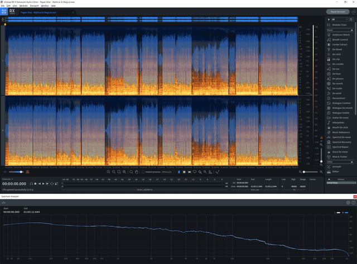
Task: Toggle the time-frequency selection tool
Action: click(184, 172)
